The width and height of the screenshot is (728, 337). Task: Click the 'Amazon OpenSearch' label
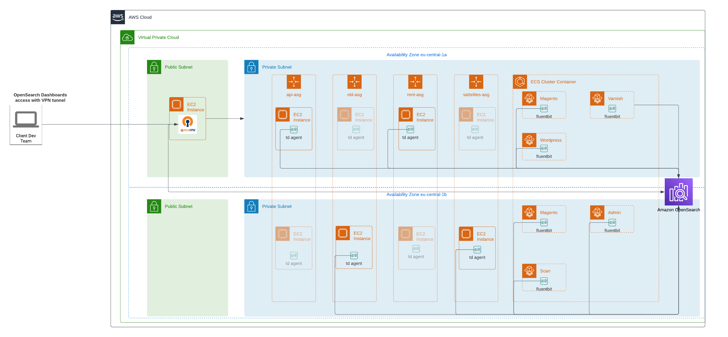(x=679, y=210)
